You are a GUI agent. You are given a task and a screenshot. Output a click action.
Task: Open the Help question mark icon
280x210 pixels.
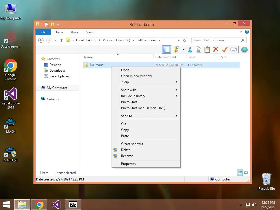pos(247,32)
